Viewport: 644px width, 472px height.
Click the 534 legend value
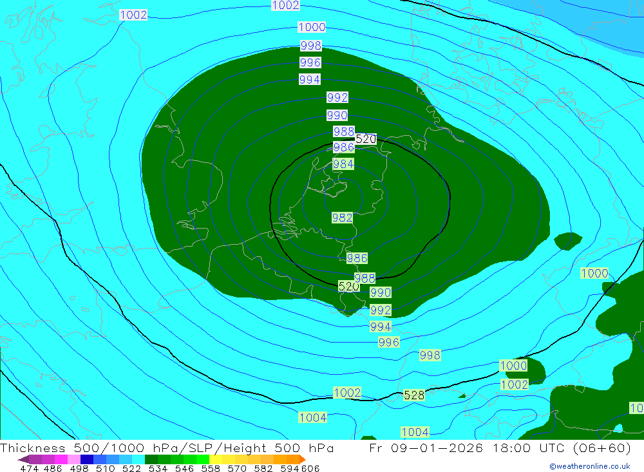(x=158, y=469)
